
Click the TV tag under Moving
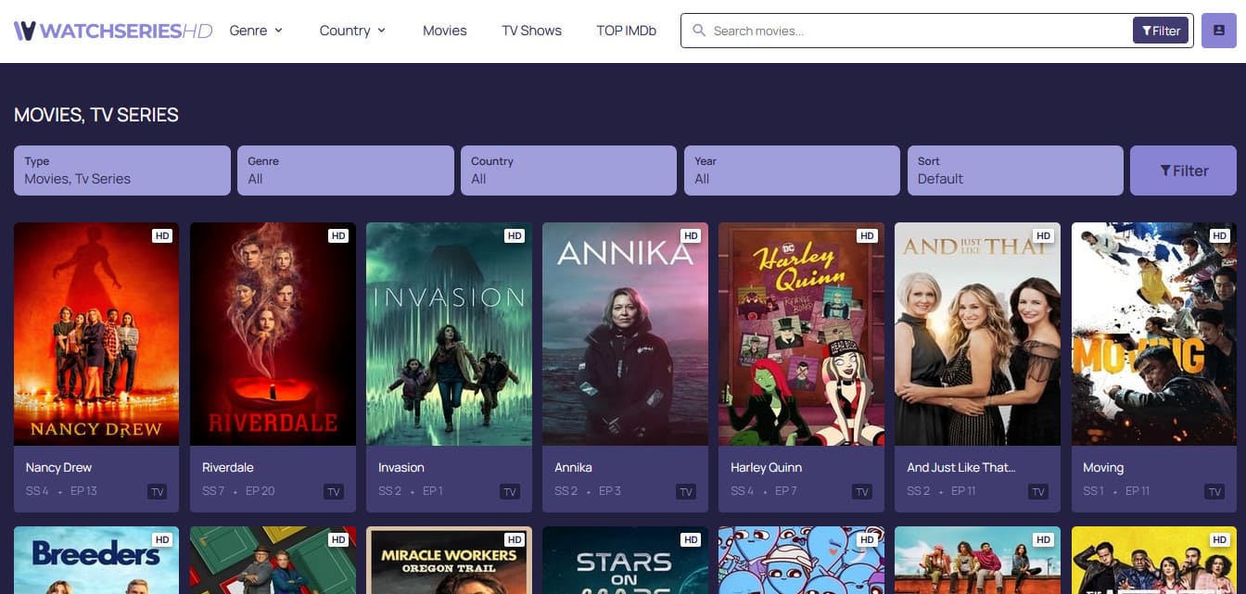coord(1214,492)
